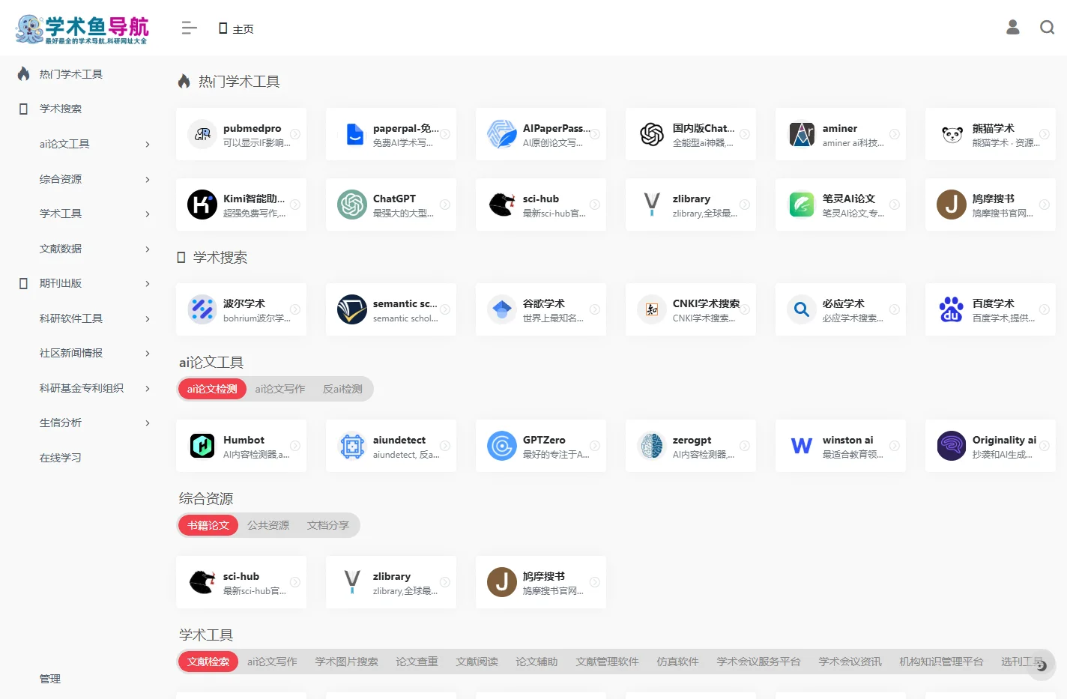
Task: Click the arrow on 百度学术 card
Action: (1045, 309)
